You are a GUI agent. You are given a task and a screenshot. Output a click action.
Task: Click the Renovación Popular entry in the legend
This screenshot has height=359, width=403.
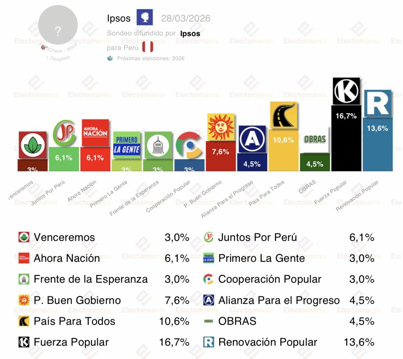tap(267, 342)
